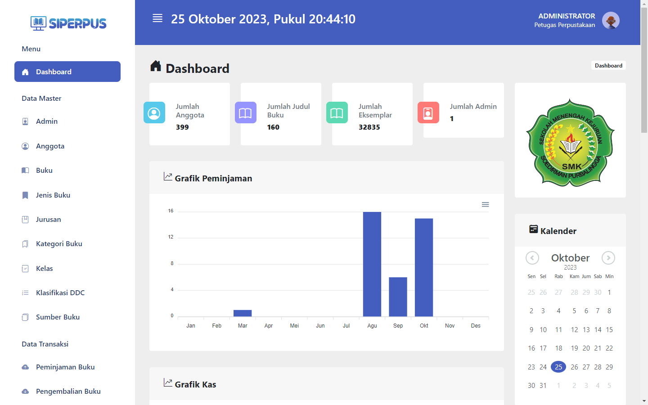Click the Dashboard breadcrumb label
Viewport: 648px width, 405px height.
tap(608, 66)
